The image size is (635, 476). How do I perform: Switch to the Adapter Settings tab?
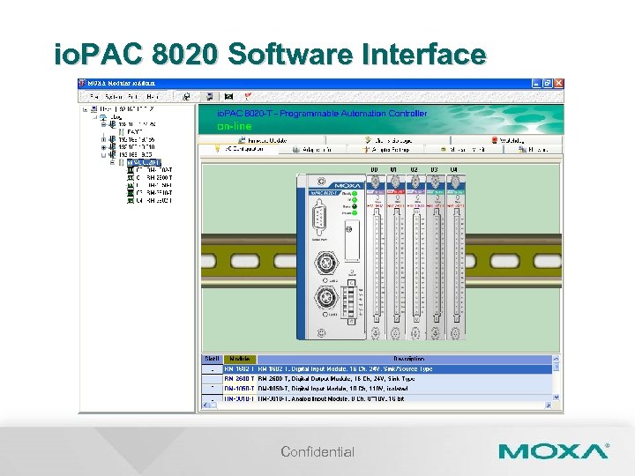click(385, 150)
